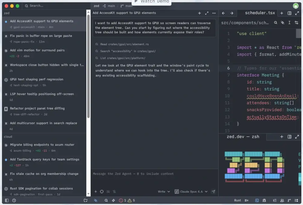The image size is (303, 205).
Task: Open the Zed edit prediction menu
Action: click(x=247, y=200)
